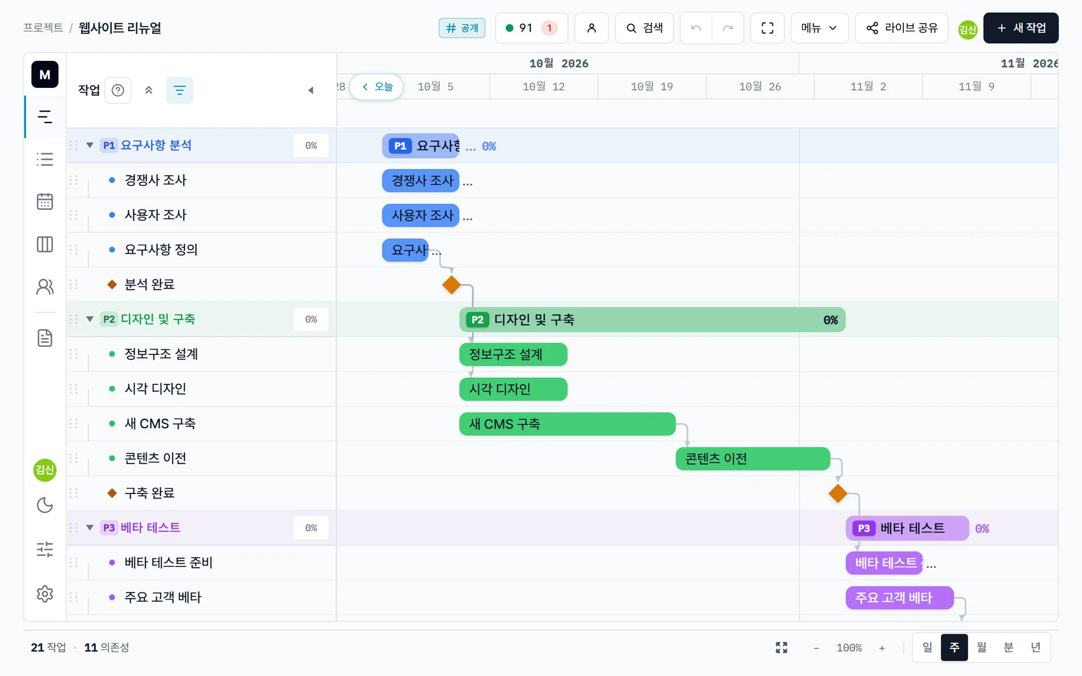
Task: Click the 21 작업 count
Action: (48, 647)
